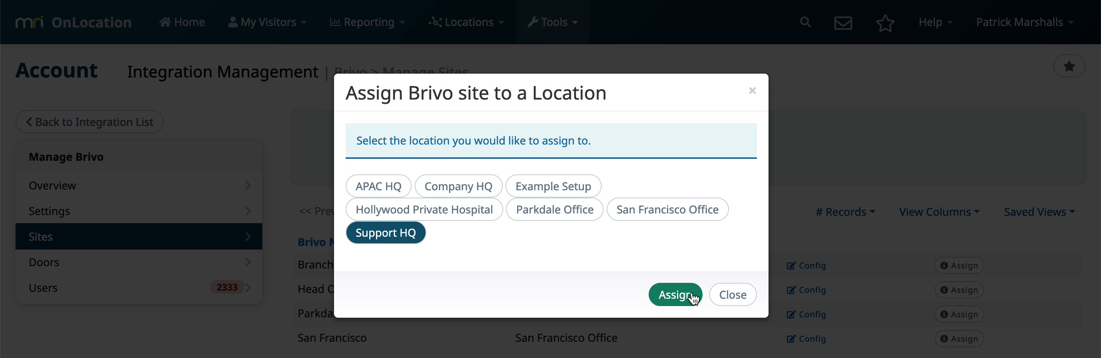Click the Close button in dialog
Image resolution: width=1101 pixels, height=358 pixels.
coord(732,294)
